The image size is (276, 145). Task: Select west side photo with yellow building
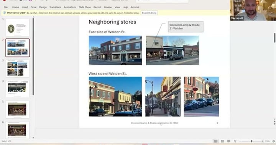pos(115,97)
